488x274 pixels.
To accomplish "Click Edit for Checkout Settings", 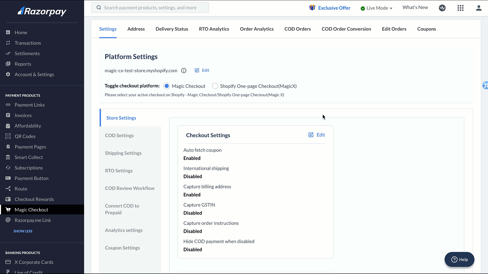I will click(x=316, y=134).
